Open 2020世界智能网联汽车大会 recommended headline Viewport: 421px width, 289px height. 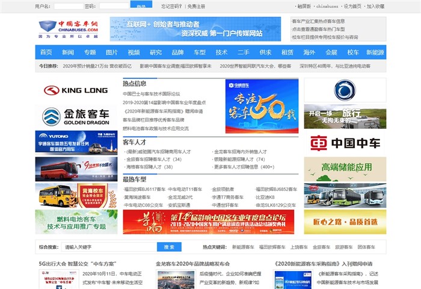(x=256, y=66)
